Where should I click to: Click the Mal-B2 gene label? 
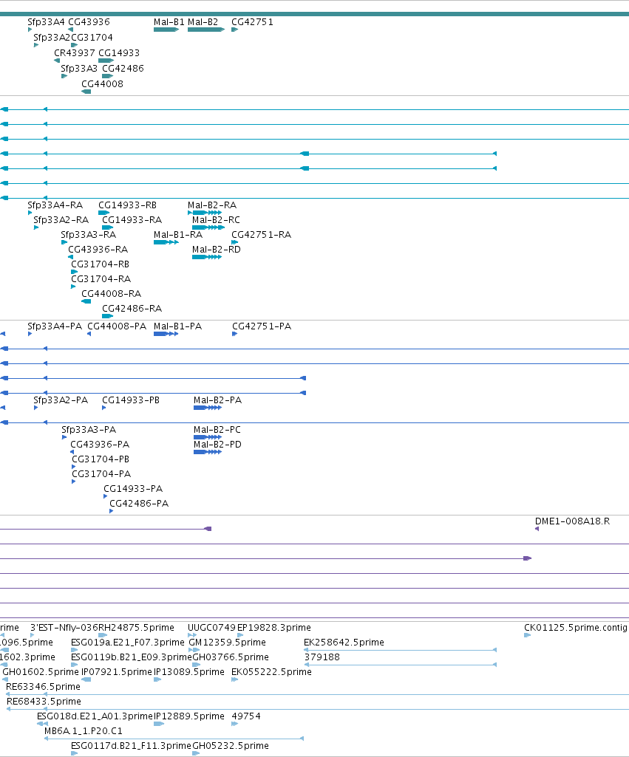tap(203, 22)
